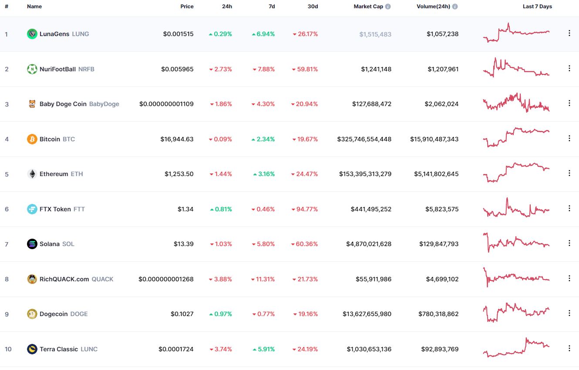
Task: Click the Bitcoin orange logo icon
Action: coord(32,139)
